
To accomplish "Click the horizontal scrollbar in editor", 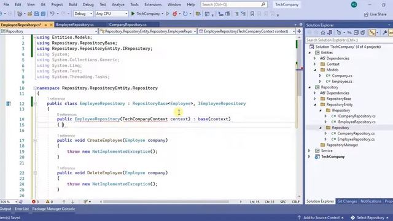I will click(166, 202).
